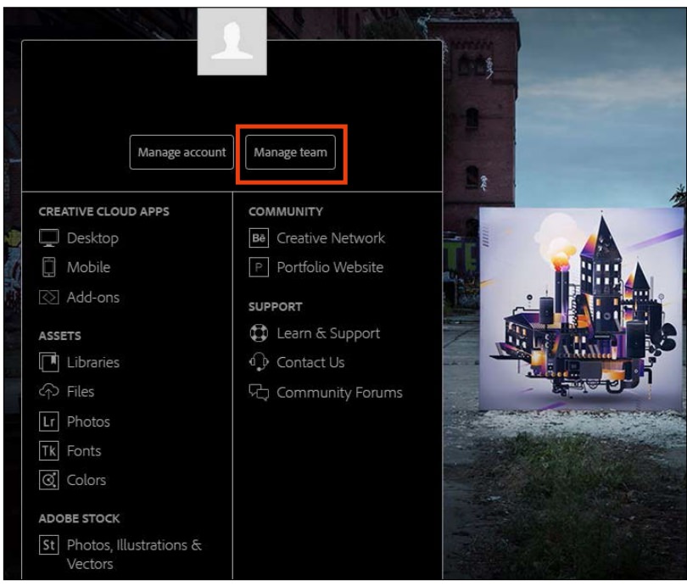The height and width of the screenshot is (586, 687).
Task: Open the Portfolio Website link
Action: 330,267
